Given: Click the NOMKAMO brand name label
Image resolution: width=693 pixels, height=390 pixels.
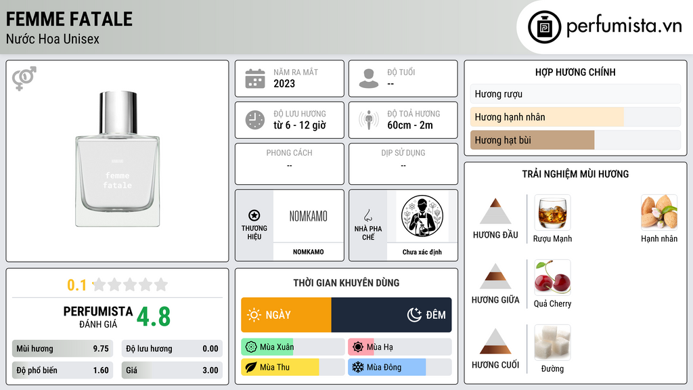Looking at the screenshot, I should point(308,252).
